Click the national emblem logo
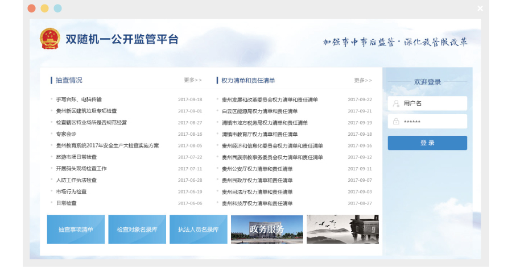 pos(49,39)
